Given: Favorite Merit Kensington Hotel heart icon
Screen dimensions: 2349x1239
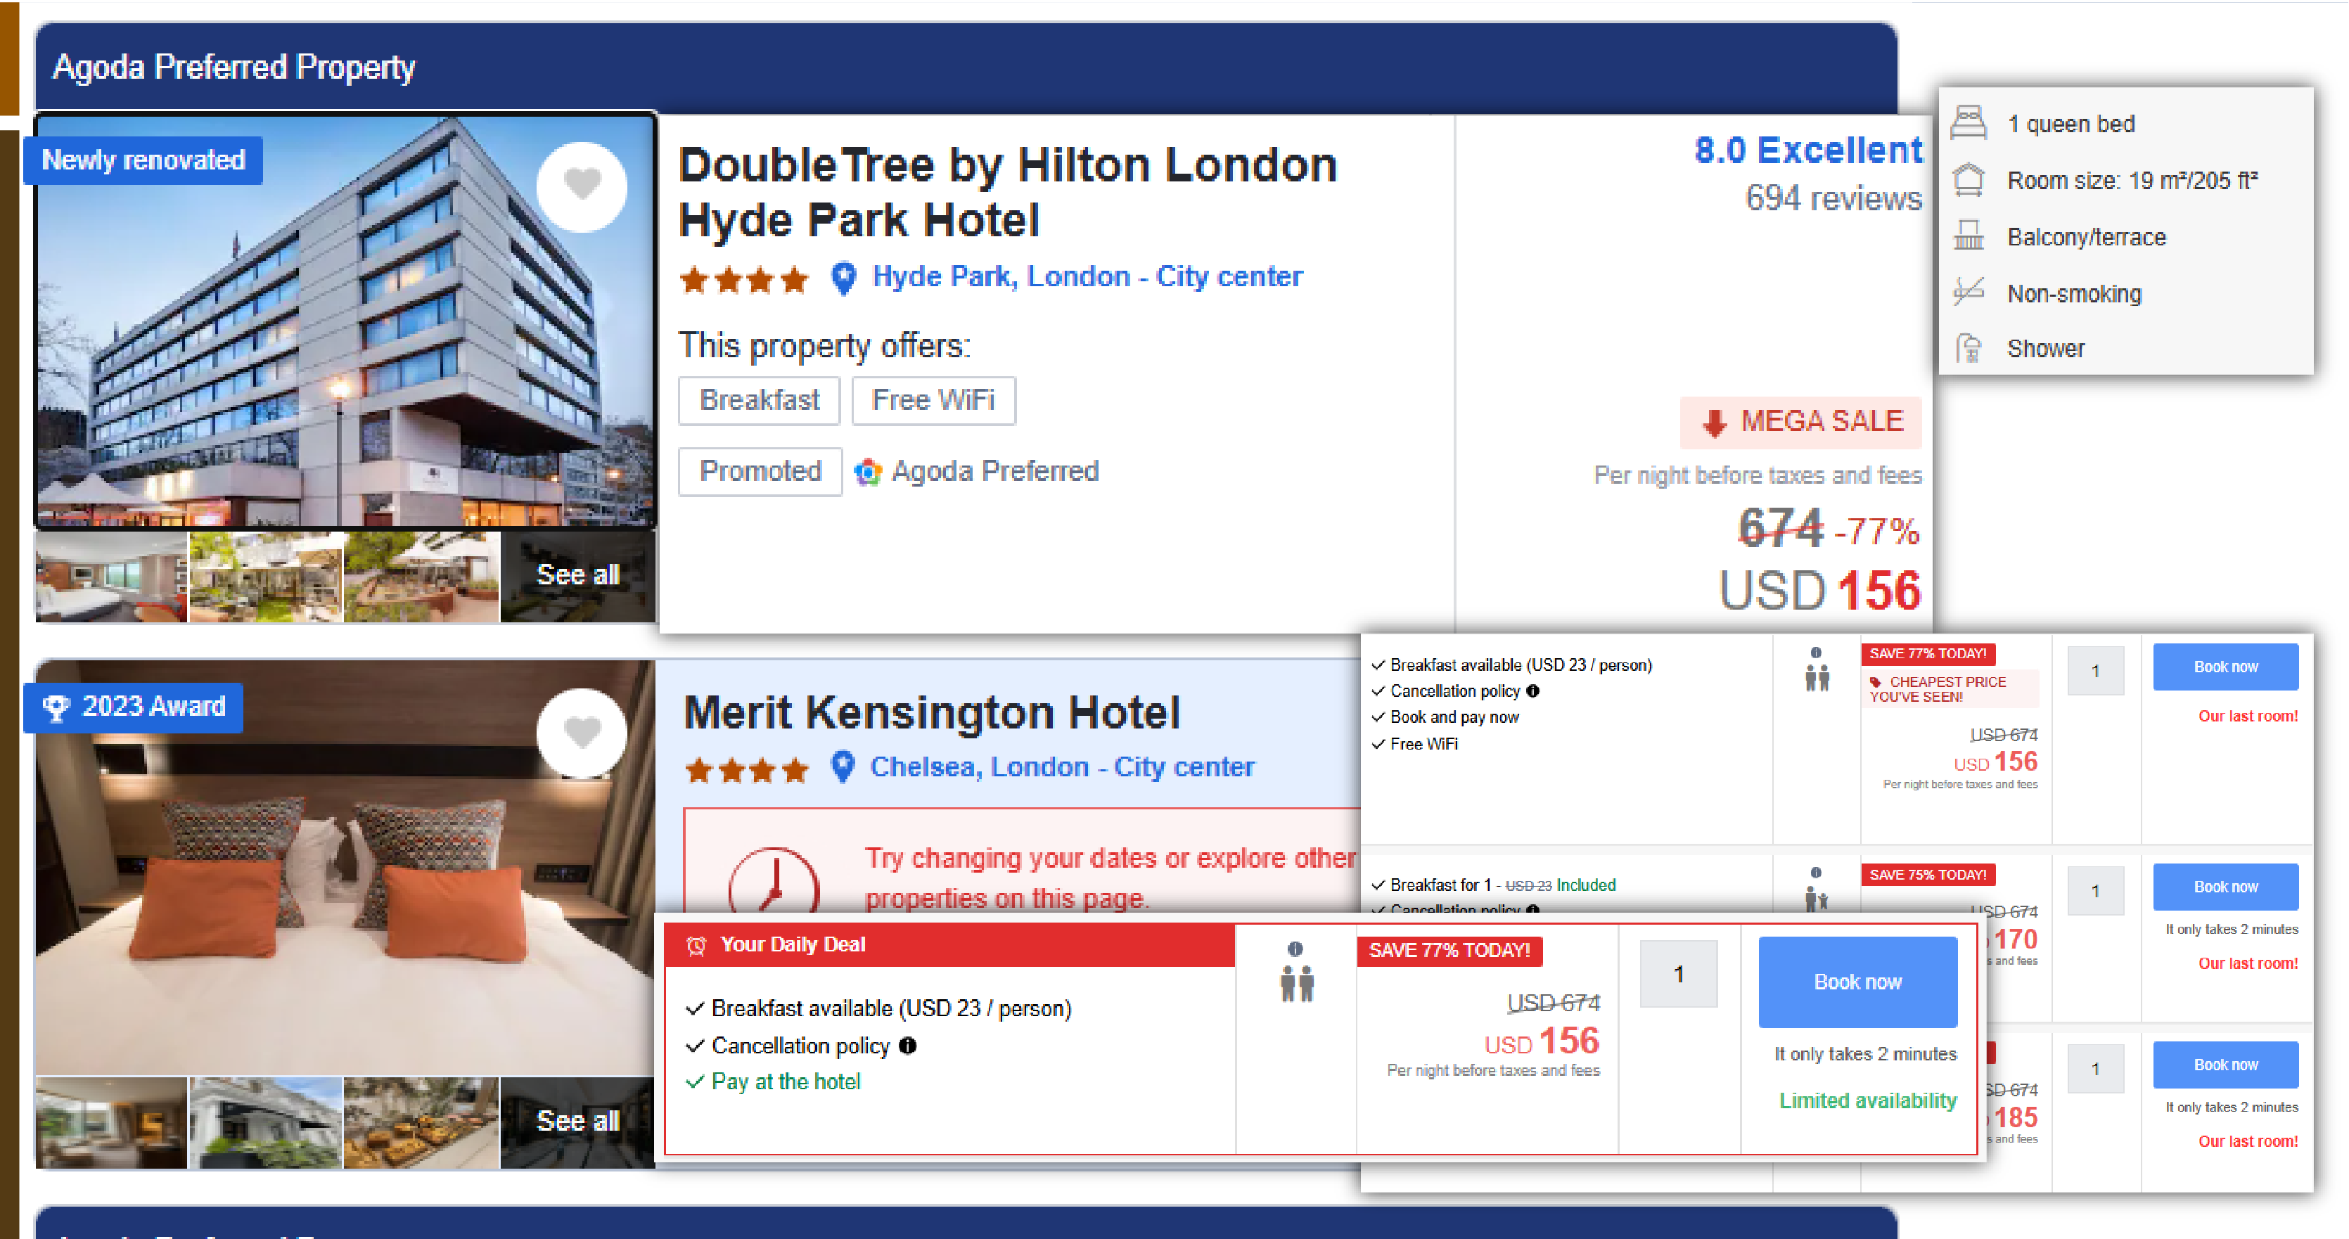Looking at the screenshot, I should pos(582,732).
